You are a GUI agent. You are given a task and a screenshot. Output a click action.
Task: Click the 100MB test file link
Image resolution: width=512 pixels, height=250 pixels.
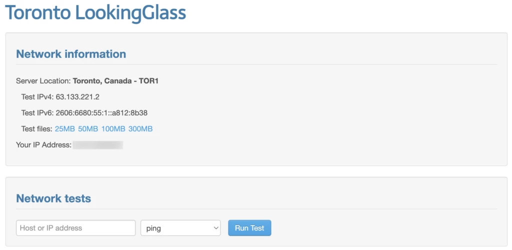pyautogui.click(x=113, y=129)
